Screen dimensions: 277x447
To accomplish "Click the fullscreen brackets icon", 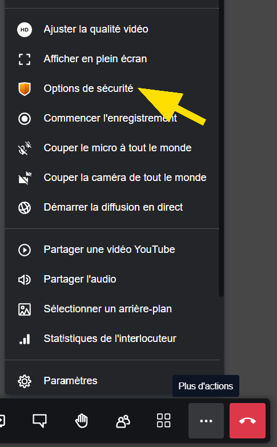I will tap(25, 59).
